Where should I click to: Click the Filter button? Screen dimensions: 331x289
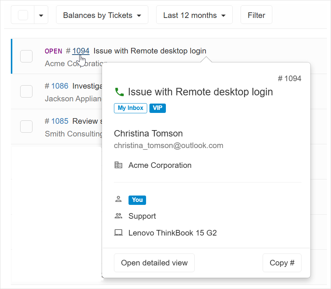tap(256, 15)
